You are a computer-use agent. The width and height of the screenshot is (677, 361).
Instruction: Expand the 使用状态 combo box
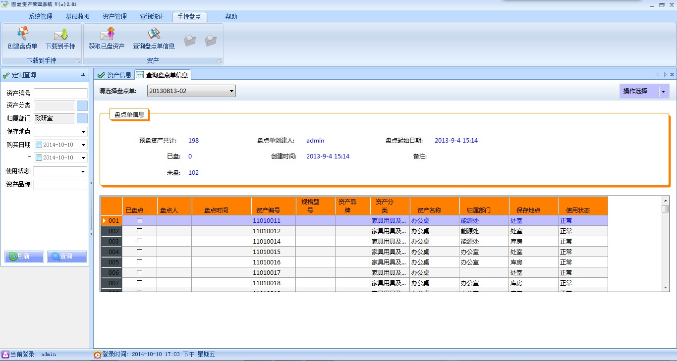pos(83,171)
